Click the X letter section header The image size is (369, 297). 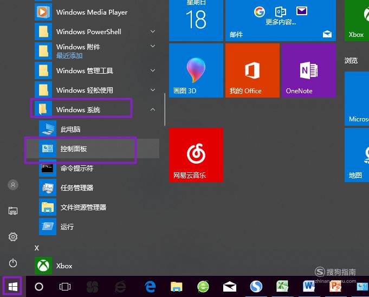pyautogui.click(x=37, y=248)
